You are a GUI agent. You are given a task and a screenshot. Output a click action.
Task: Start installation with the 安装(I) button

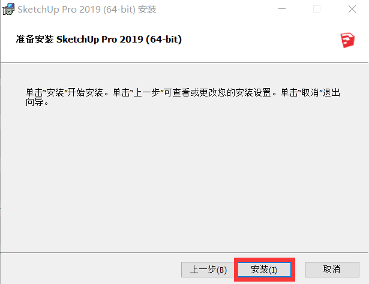click(x=264, y=270)
